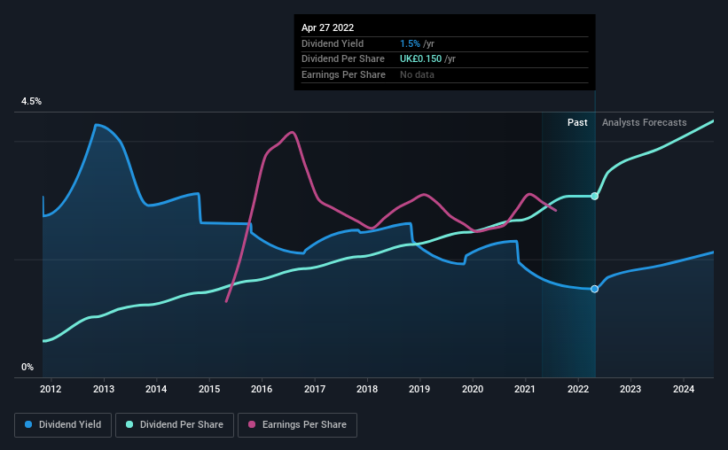Viewport: 728px width, 450px height.
Task: Click the teal Dividend Per Share legend dot
Action: point(129,424)
